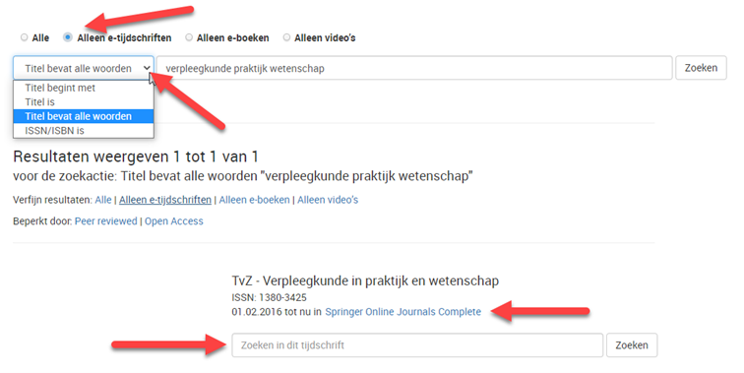Select the Alle radio button
Image resolution: width=744 pixels, height=373 pixels.
(25, 37)
